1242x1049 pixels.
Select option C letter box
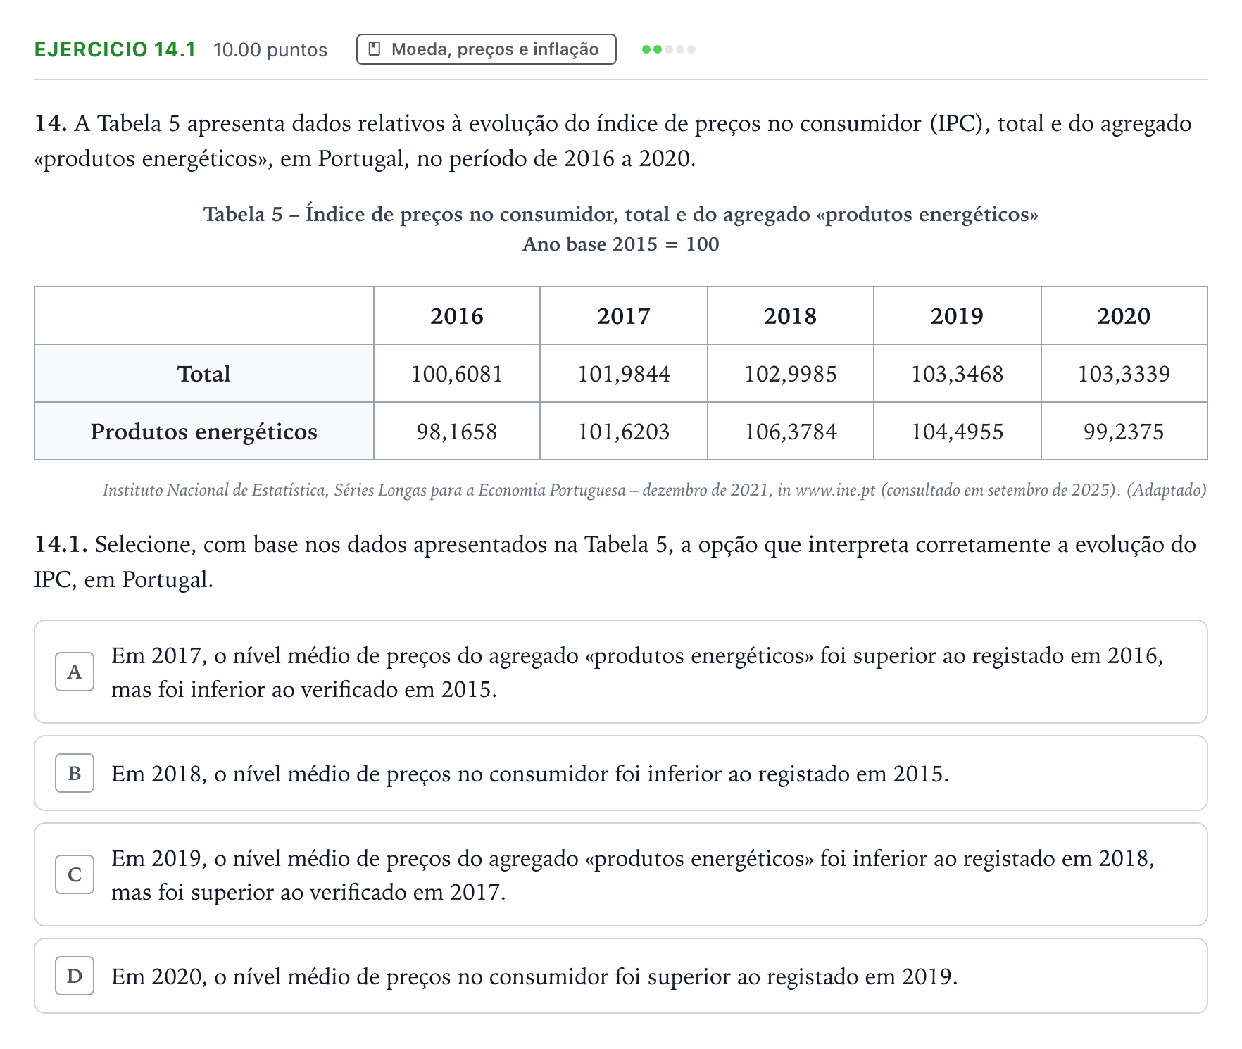click(75, 874)
